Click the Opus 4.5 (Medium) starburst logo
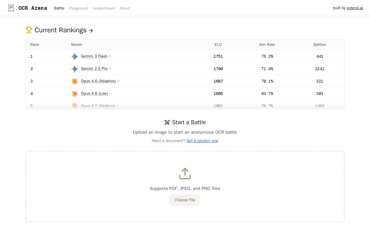 tap(75, 106)
